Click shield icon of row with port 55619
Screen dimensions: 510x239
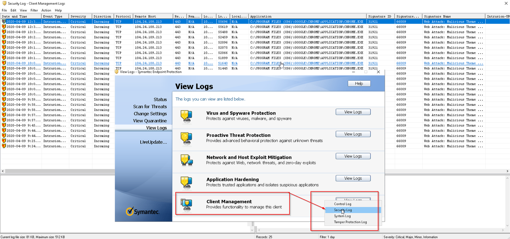(x=4, y=27)
